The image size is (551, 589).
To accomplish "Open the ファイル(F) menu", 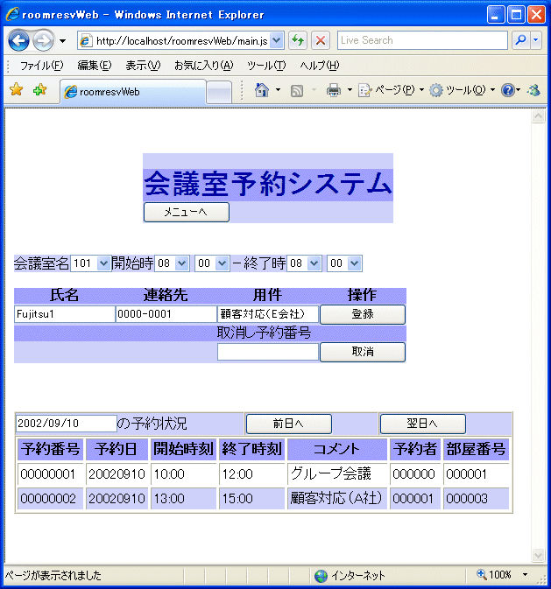I will click(x=41, y=66).
